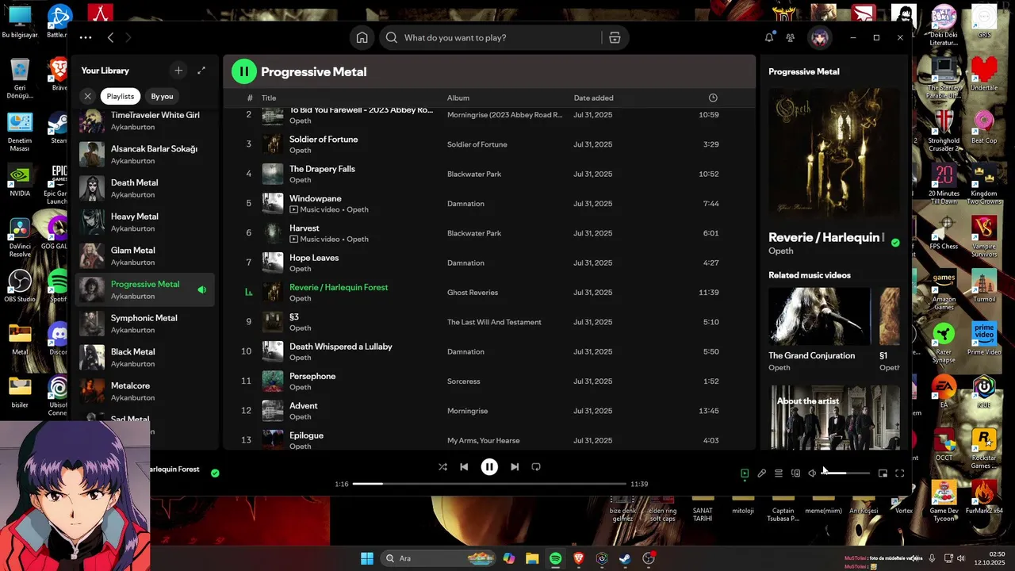This screenshot has height=571, width=1015.
Task: Open the three-dot Spotify app menu
Action: [x=86, y=37]
